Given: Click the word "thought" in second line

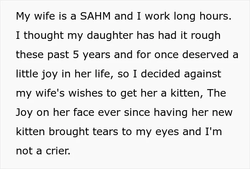Looking at the screenshot, I should (44, 35).
